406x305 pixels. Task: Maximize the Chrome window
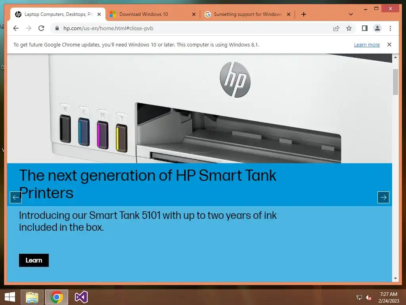(376, 9)
